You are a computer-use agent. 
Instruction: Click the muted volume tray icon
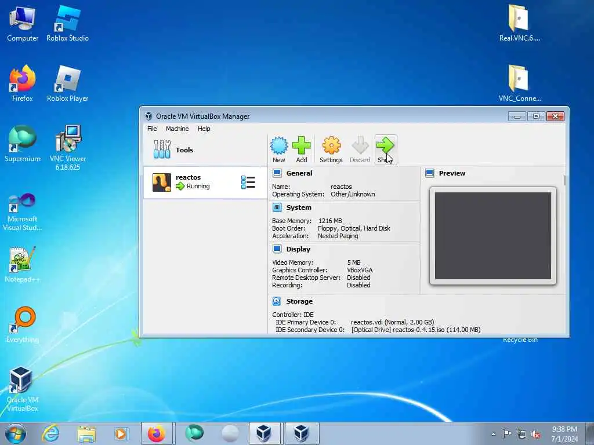[535, 435]
